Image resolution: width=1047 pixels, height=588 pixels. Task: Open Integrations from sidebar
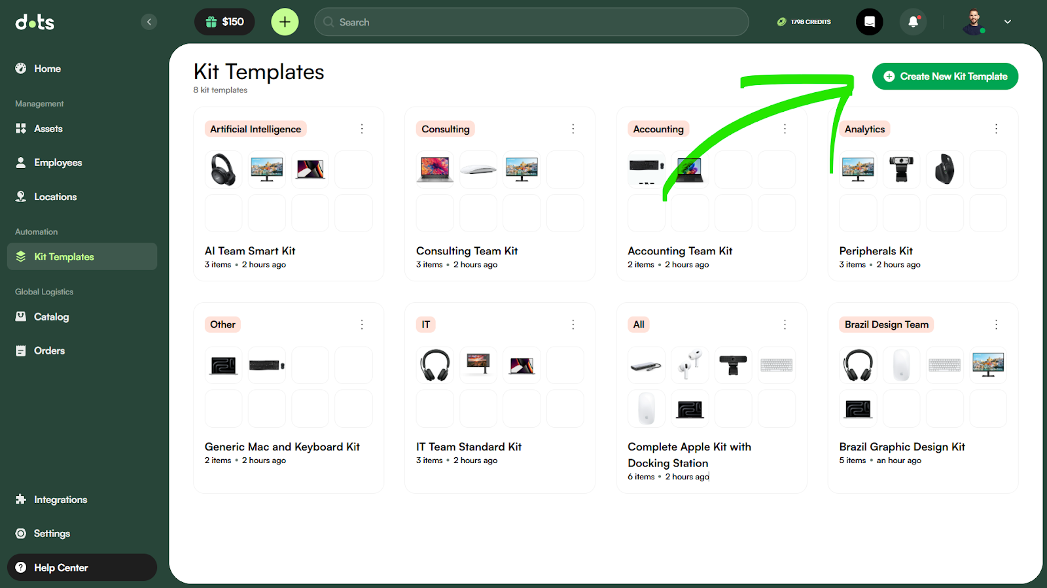click(x=82, y=499)
